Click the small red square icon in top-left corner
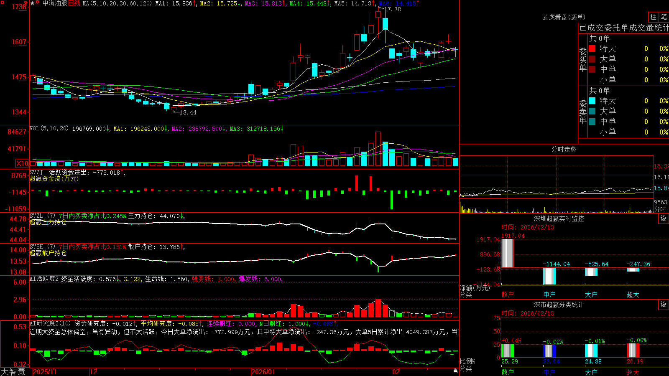Image resolution: width=669 pixels, height=376 pixels. tap(3, 3)
